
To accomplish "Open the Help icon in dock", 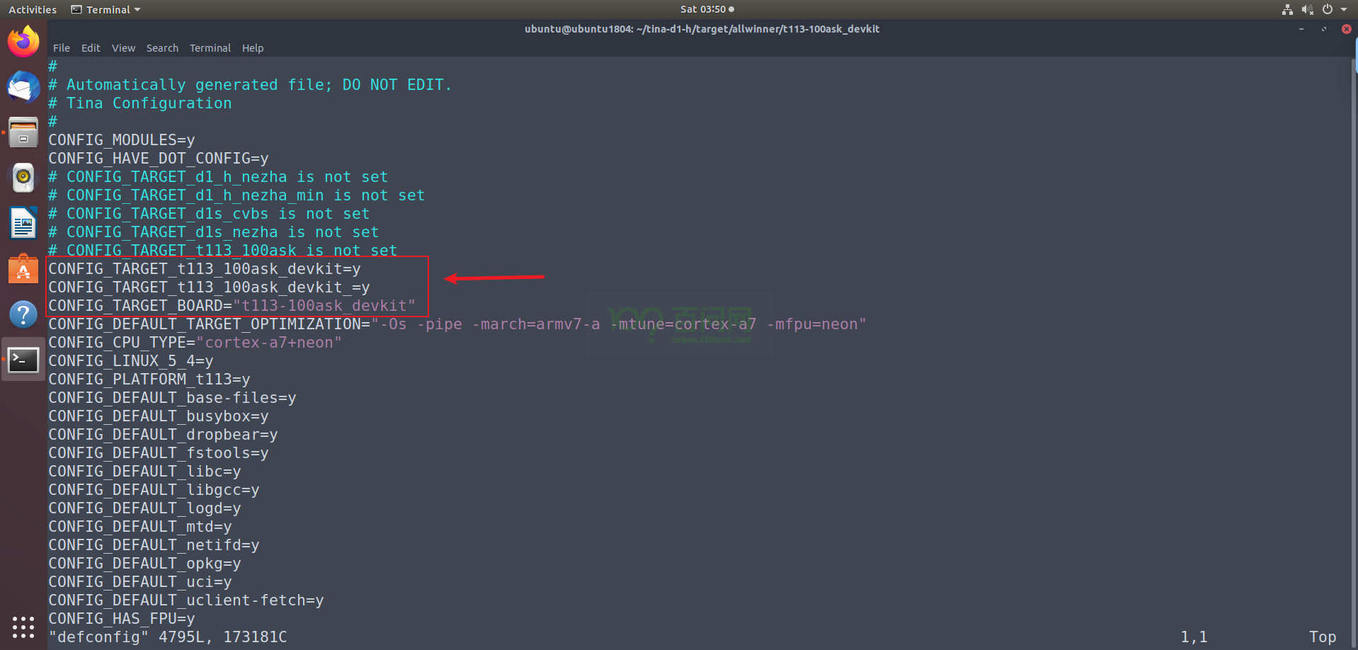I will (23, 314).
